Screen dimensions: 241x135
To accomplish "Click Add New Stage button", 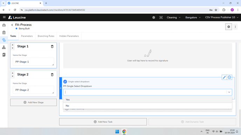I will pos(34,102).
